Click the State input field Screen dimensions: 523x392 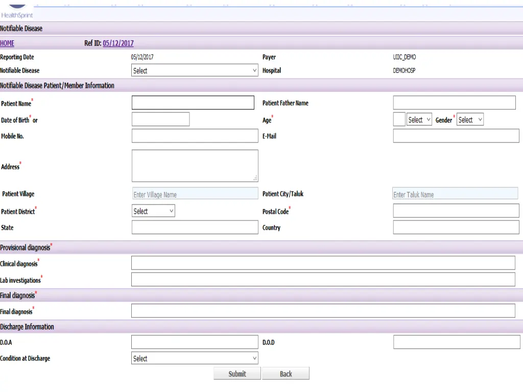(x=195, y=227)
